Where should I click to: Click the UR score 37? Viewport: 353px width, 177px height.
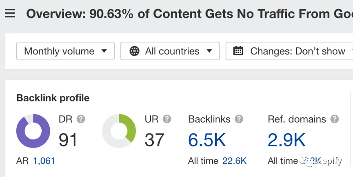(x=154, y=140)
